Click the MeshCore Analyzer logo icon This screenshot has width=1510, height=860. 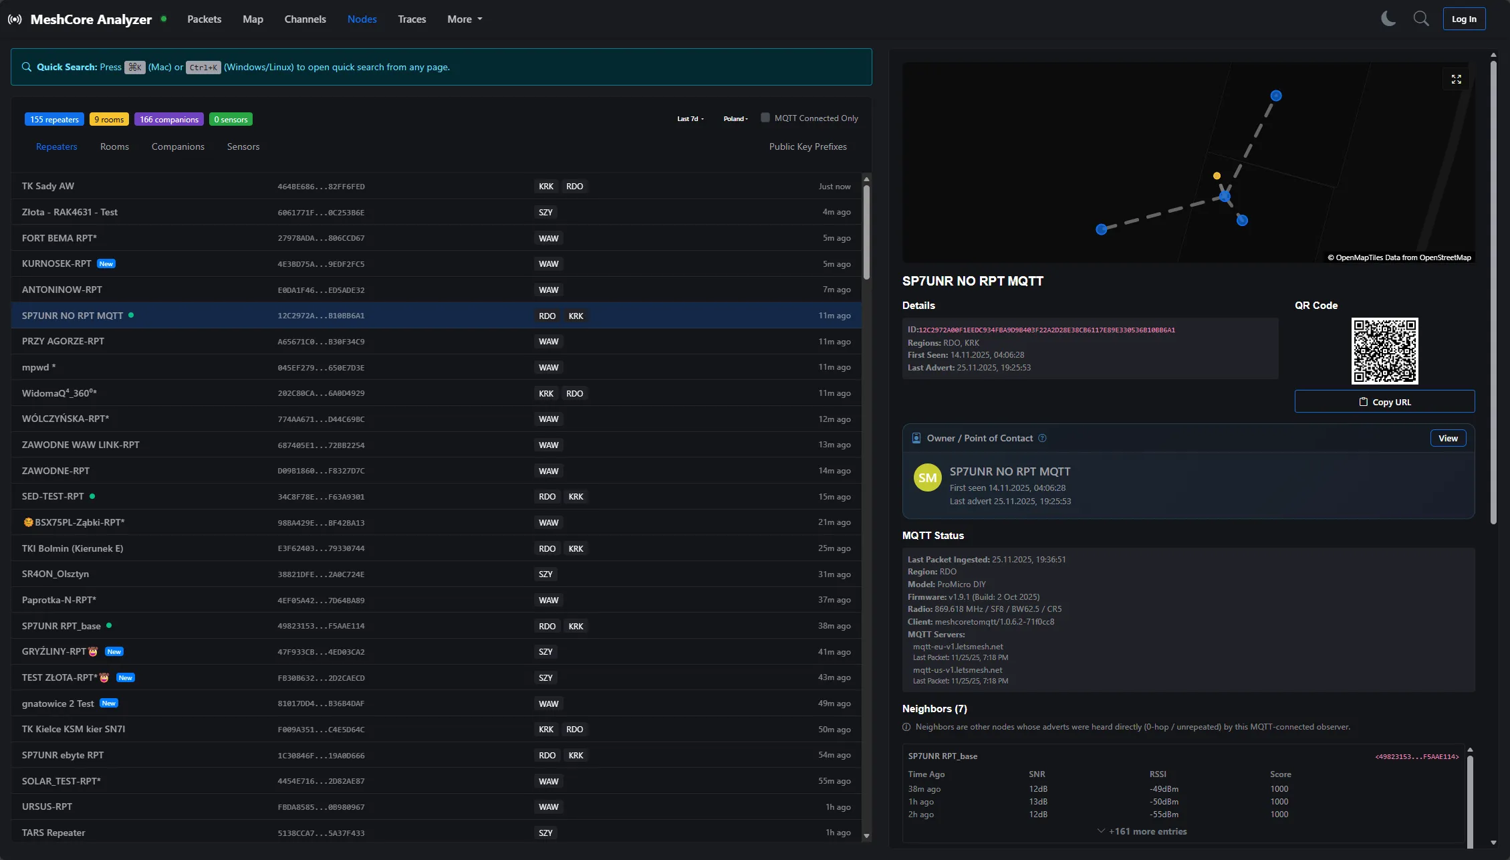pos(15,19)
